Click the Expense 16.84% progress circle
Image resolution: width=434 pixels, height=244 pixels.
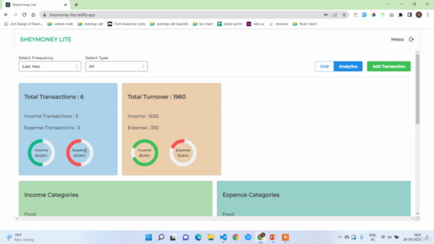[183, 152]
